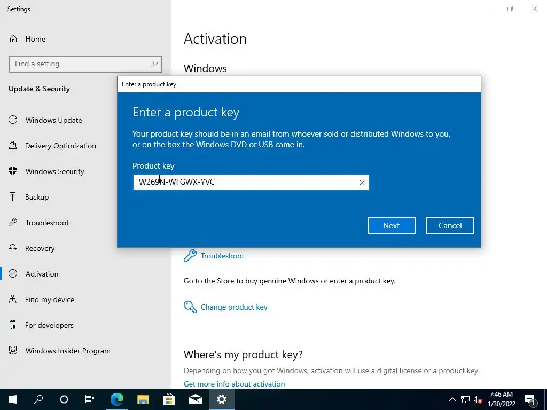
Task: Select Find my device in sidebar
Action: click(x=50, y=299)
